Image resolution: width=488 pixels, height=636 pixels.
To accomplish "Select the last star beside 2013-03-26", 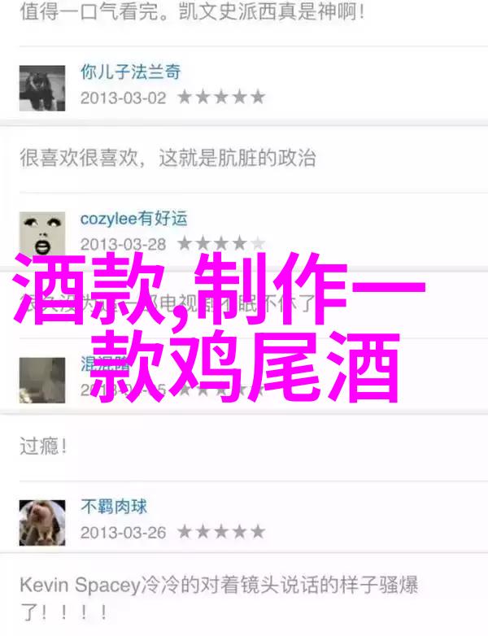I will tap(258, 532).
